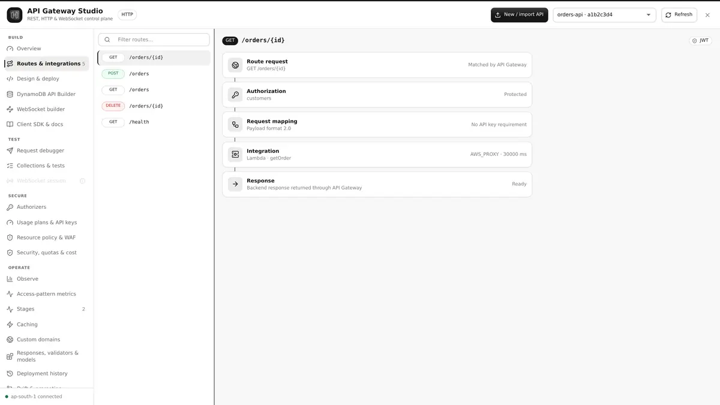Click the Resource policy & WAF shield icon
Screen dimensions: 720x405
coord(10,238)
